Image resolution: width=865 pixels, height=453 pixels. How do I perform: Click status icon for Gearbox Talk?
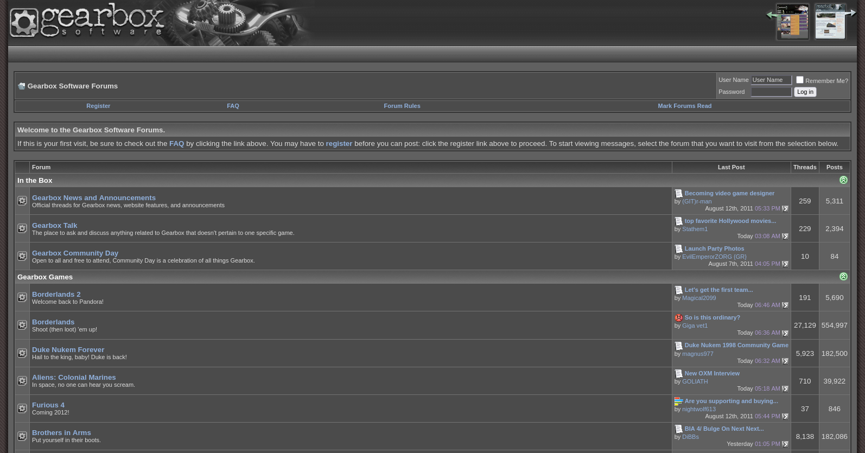pos(22,228)
